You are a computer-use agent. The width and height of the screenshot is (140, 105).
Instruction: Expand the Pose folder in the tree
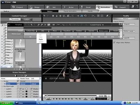[2, 60]
